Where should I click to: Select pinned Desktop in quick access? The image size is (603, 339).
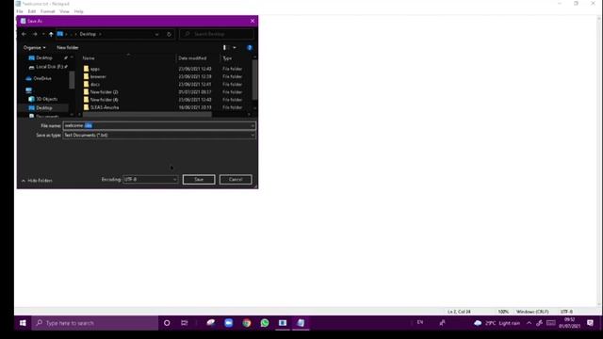(44, 57)
